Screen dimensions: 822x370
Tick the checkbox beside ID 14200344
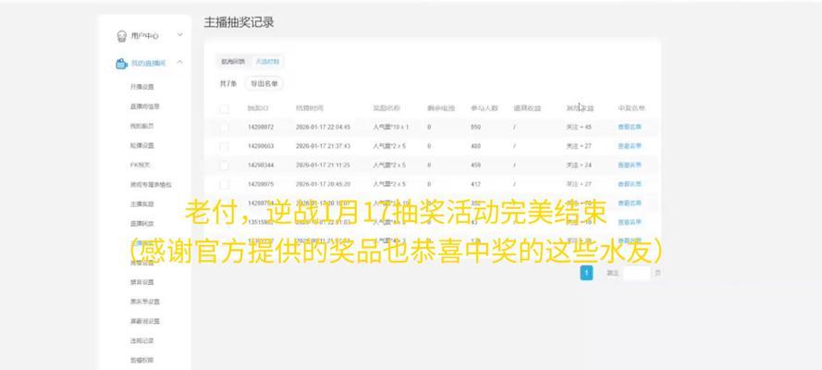coord(224,166)
